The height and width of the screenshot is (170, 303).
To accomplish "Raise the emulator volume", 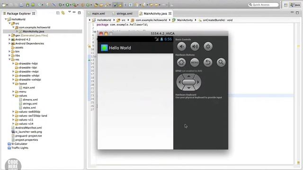I will pos(195,46).
